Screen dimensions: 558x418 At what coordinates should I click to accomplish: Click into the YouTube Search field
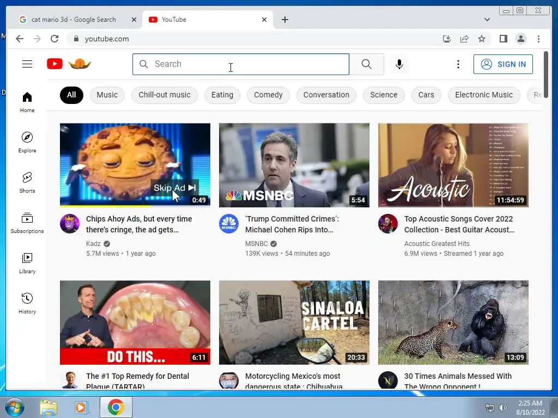click(x=241, y=64)
